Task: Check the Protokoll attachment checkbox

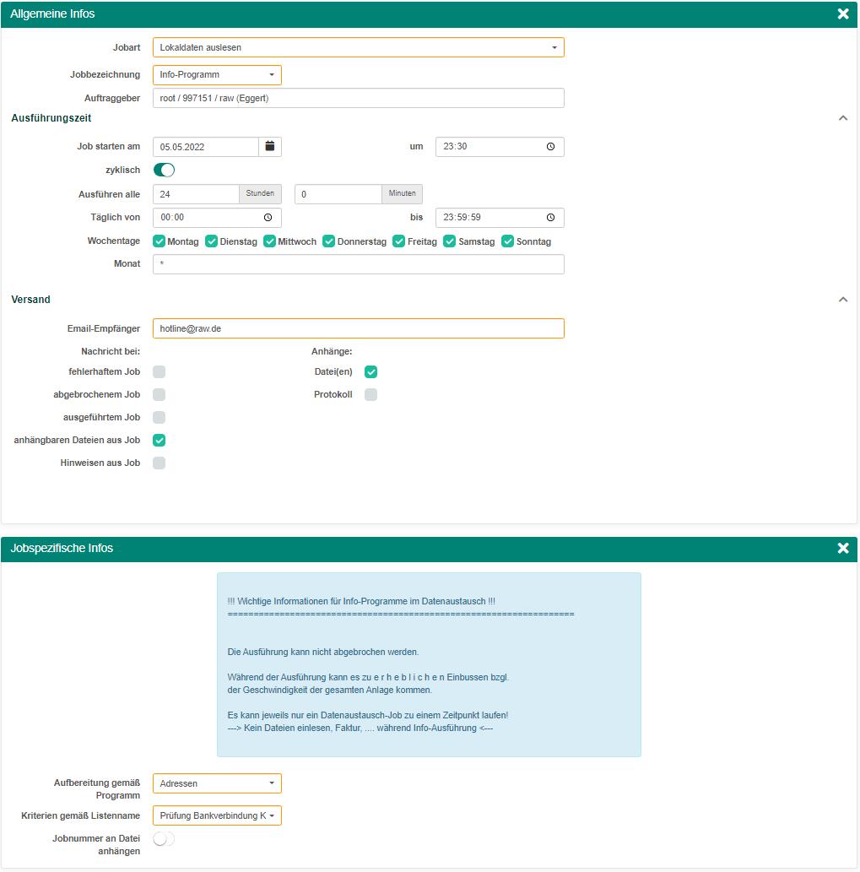Action: click(371, 395)
